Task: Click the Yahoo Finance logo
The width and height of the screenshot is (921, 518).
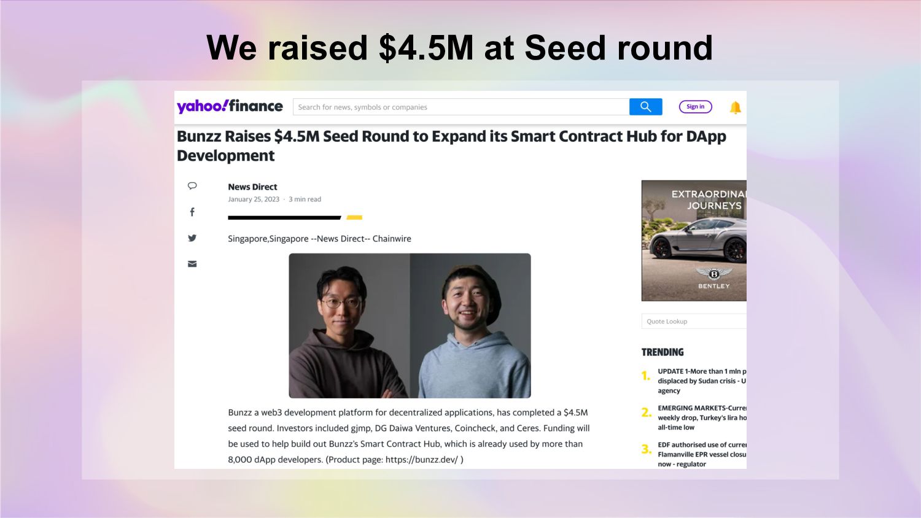Action: point(230,106)
